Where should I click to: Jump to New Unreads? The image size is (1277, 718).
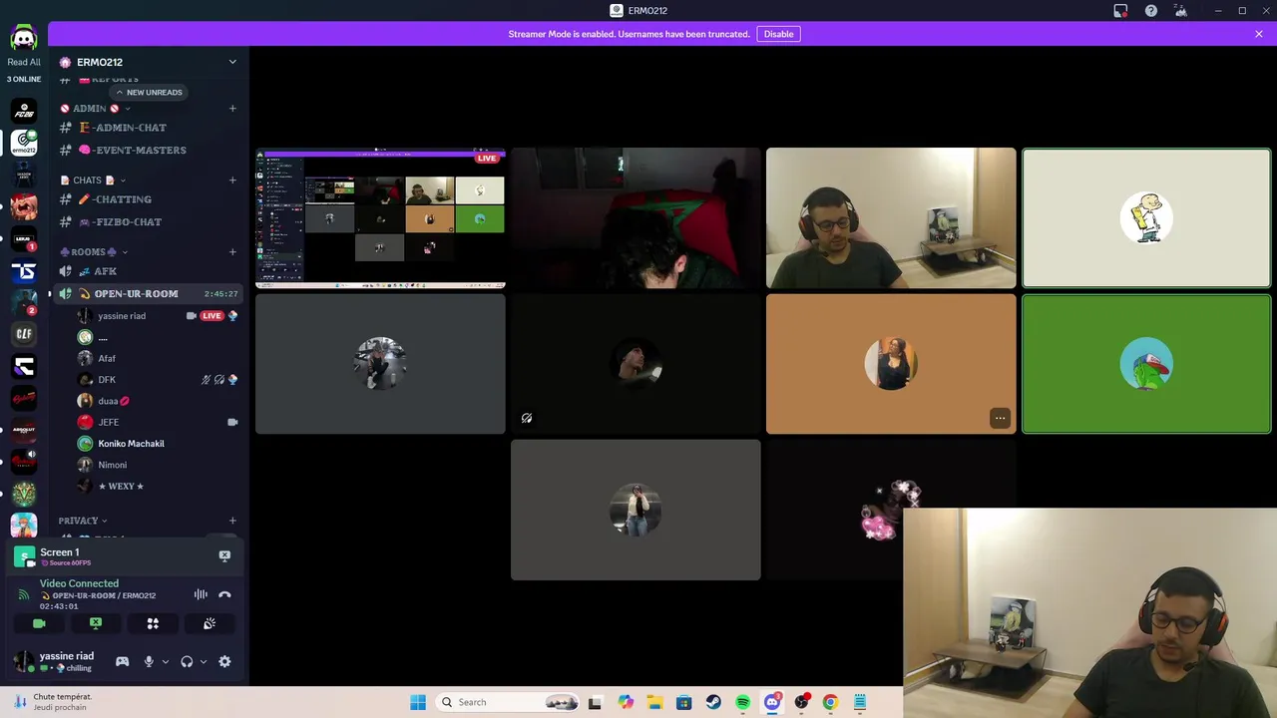tap(149, 93)
